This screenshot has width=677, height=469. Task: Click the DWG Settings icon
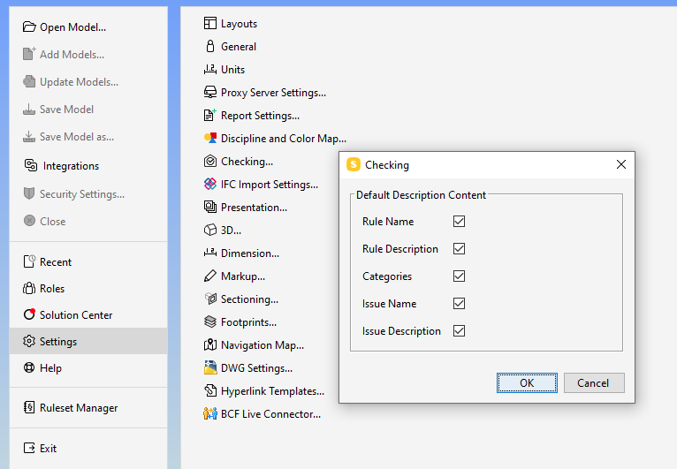point(209,367)
